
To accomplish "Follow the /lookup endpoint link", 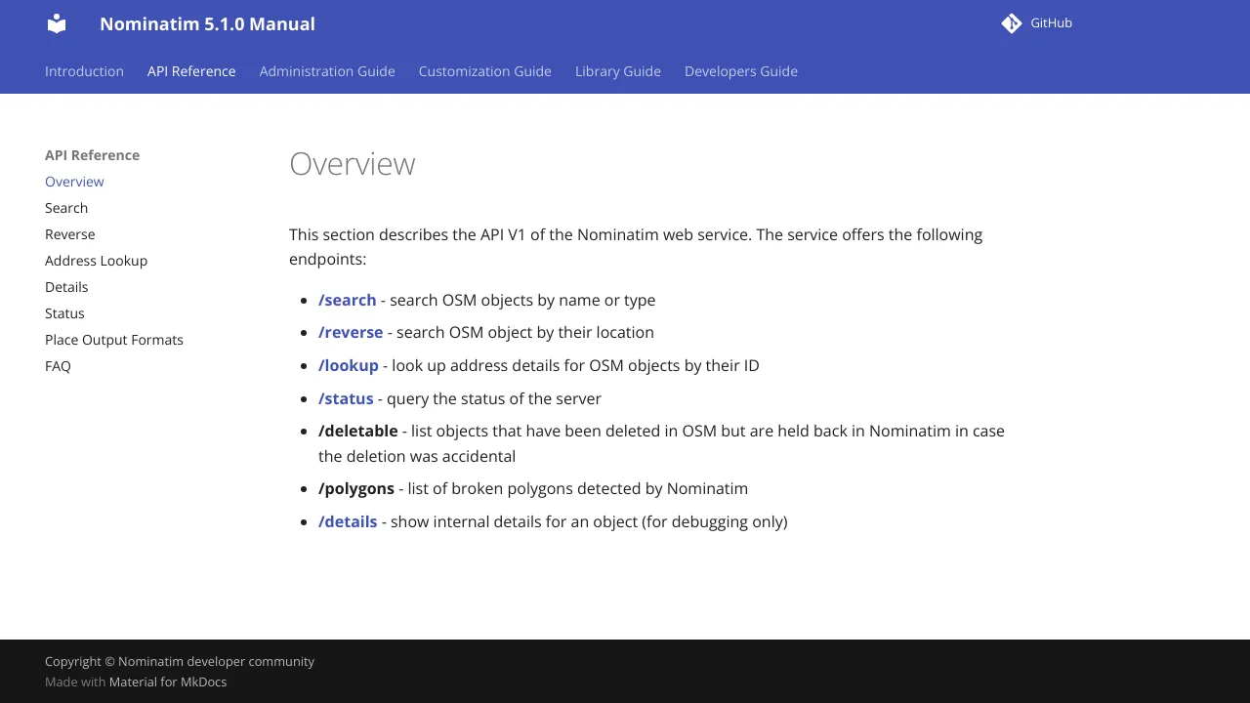I will pos(348,365).
